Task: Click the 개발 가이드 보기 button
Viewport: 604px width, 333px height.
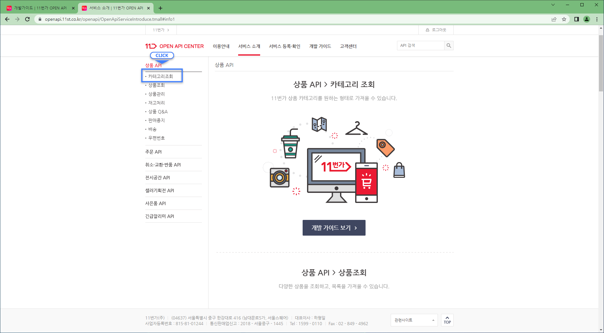Action: pos(334,228)
